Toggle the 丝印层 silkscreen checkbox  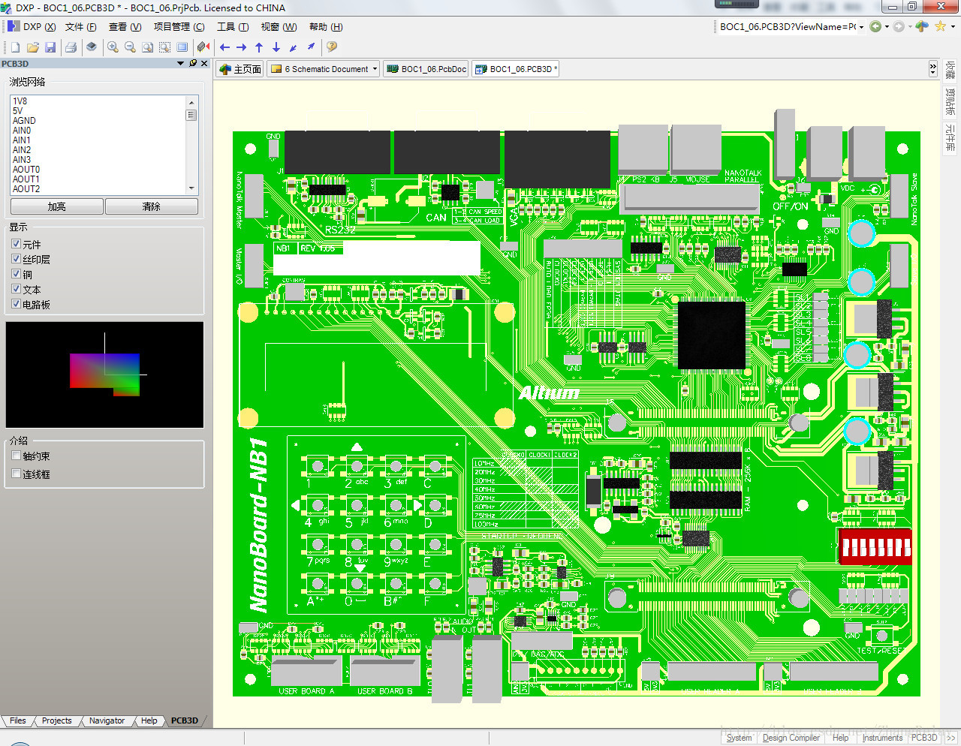16,259
